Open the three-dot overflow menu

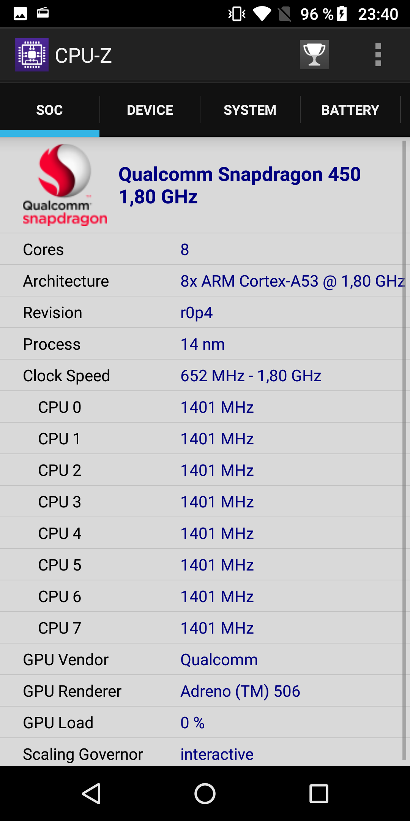coord(378,55)
